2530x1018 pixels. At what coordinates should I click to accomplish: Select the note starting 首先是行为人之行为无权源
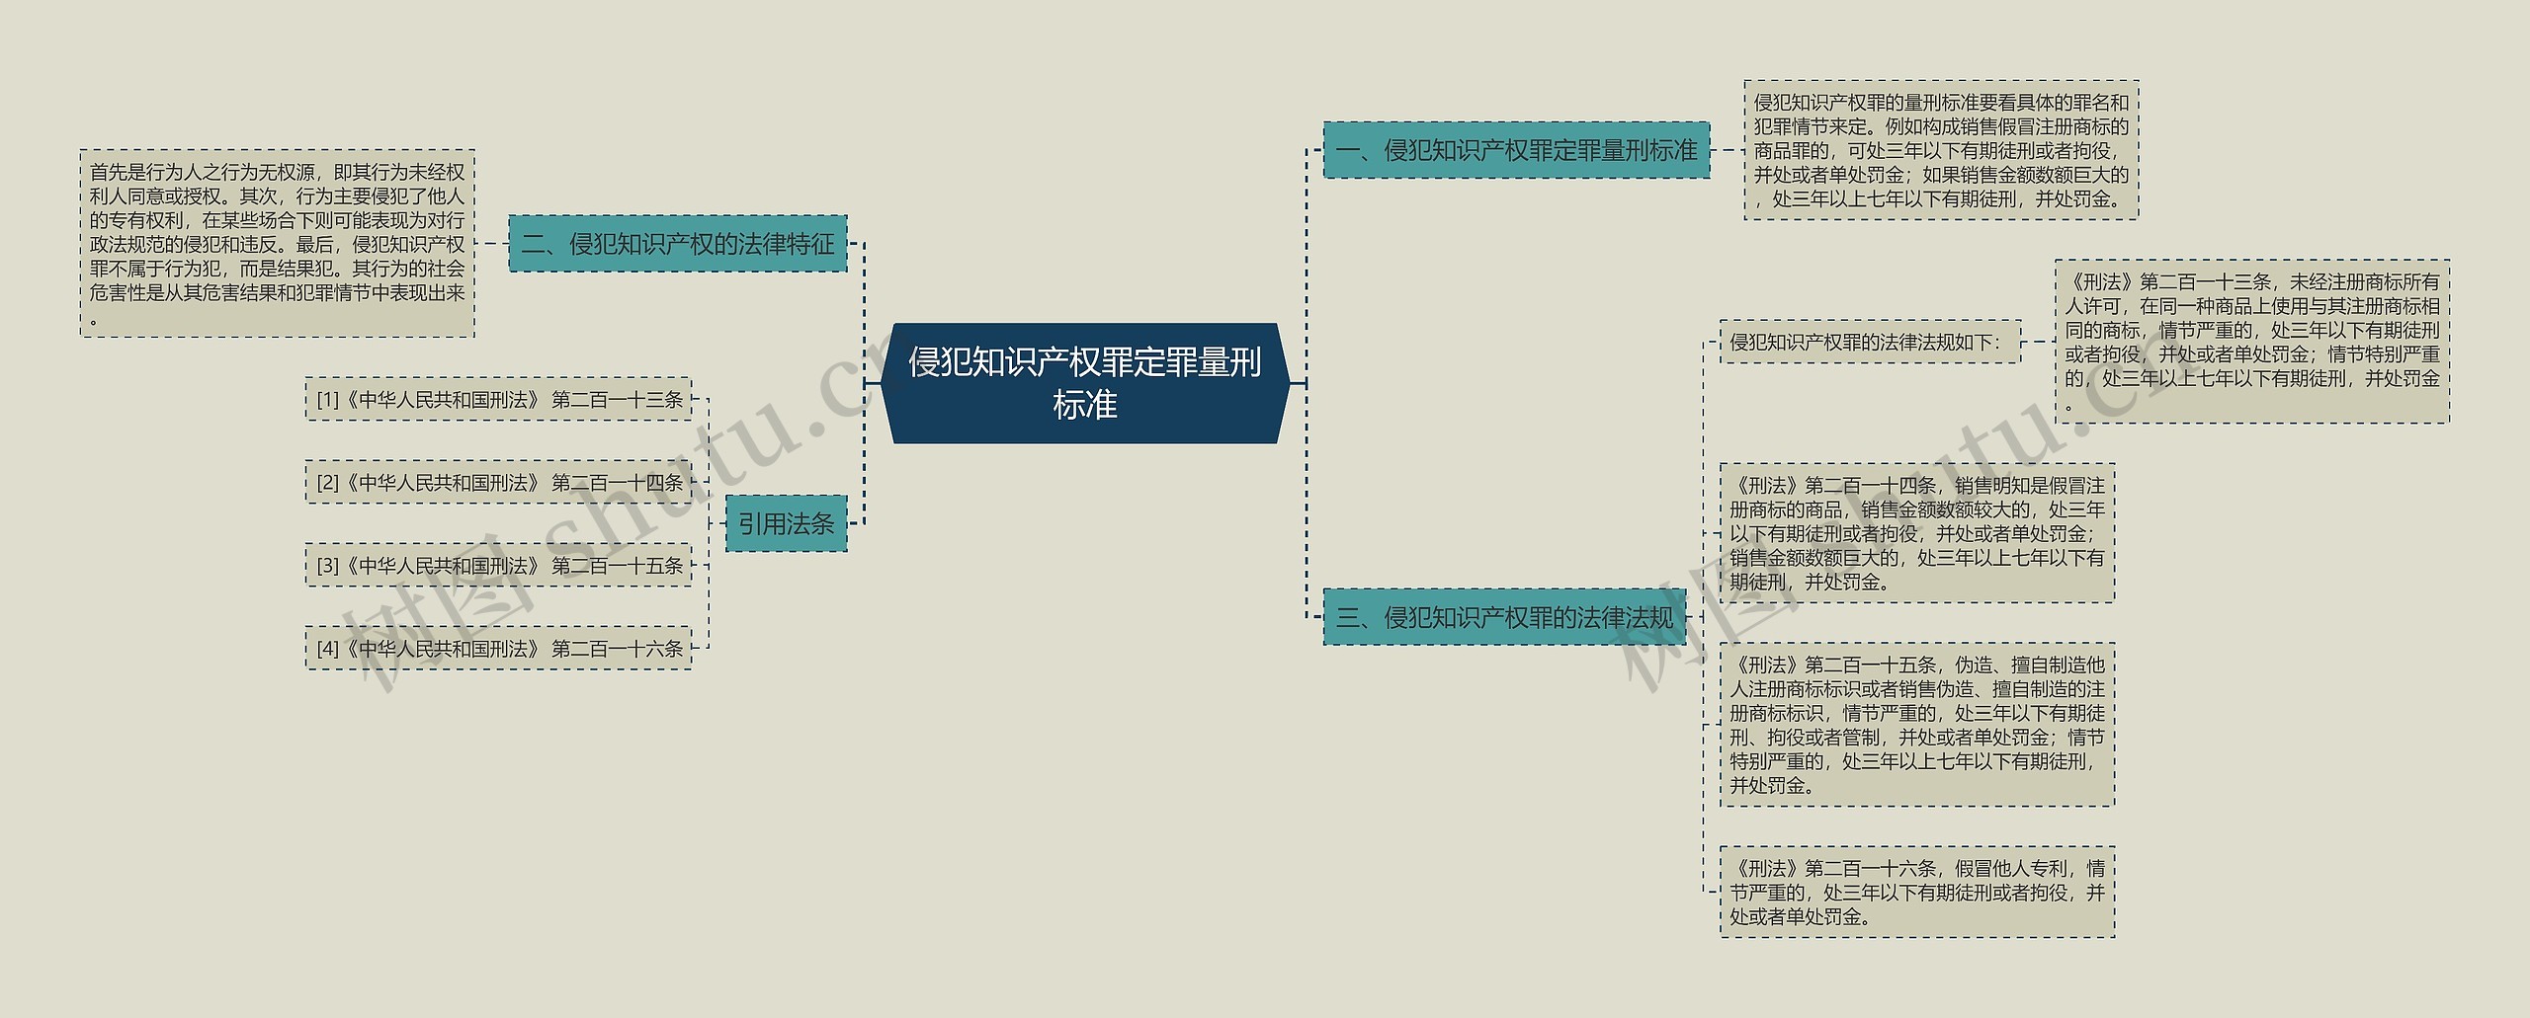(x=277, y=244)
